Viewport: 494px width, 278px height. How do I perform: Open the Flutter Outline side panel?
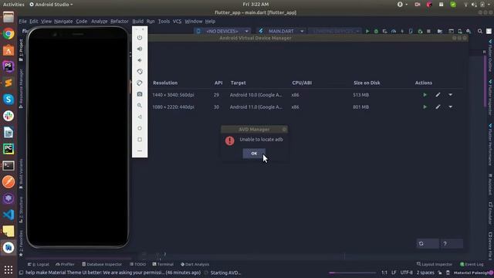490,56
